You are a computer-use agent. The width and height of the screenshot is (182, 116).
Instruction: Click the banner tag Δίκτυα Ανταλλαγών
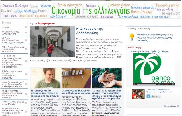(26, 11)
